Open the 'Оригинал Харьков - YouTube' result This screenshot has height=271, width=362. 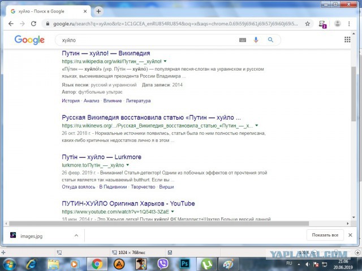point(128,203)
